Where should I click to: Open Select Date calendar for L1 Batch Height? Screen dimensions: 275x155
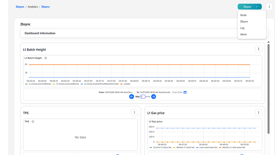[185, 92]
